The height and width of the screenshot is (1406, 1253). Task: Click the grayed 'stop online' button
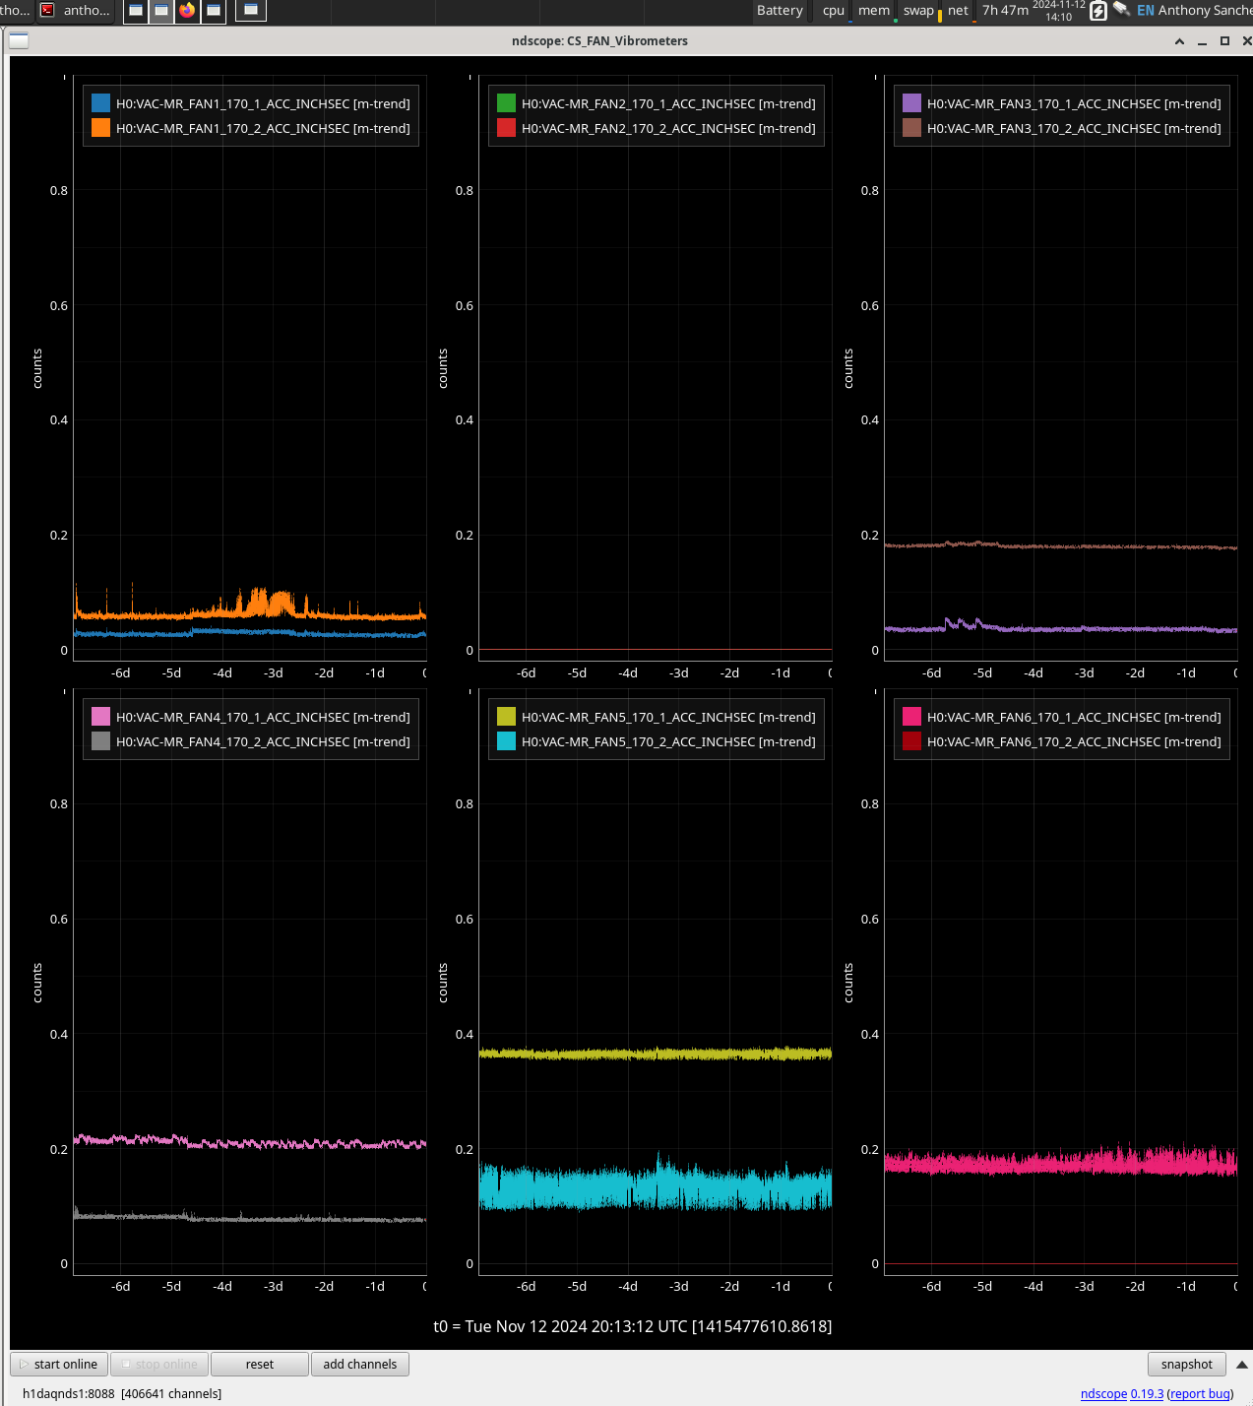(x=159, y=1365)
